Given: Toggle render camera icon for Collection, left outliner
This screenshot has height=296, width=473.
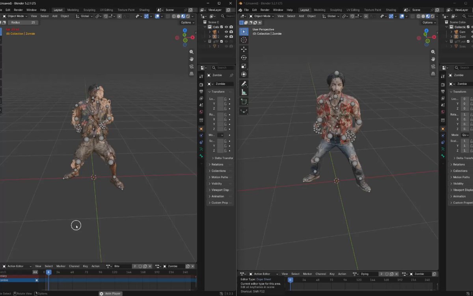Looking at the screenshot, I should (231, 27).
